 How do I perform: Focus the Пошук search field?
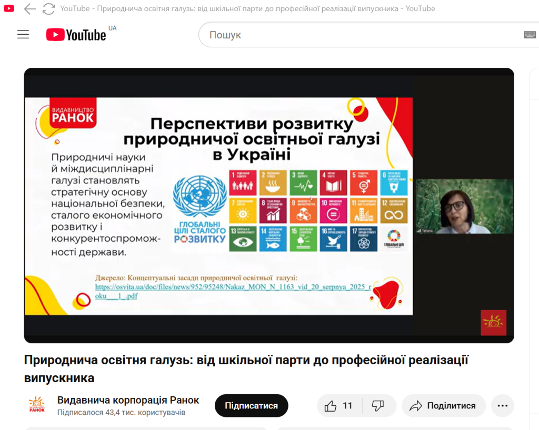pos(358,35)
